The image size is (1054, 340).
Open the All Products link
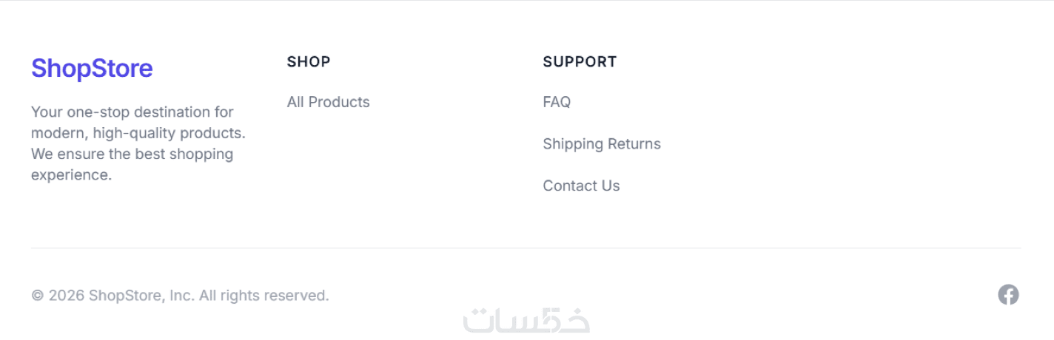click(328, 102)
